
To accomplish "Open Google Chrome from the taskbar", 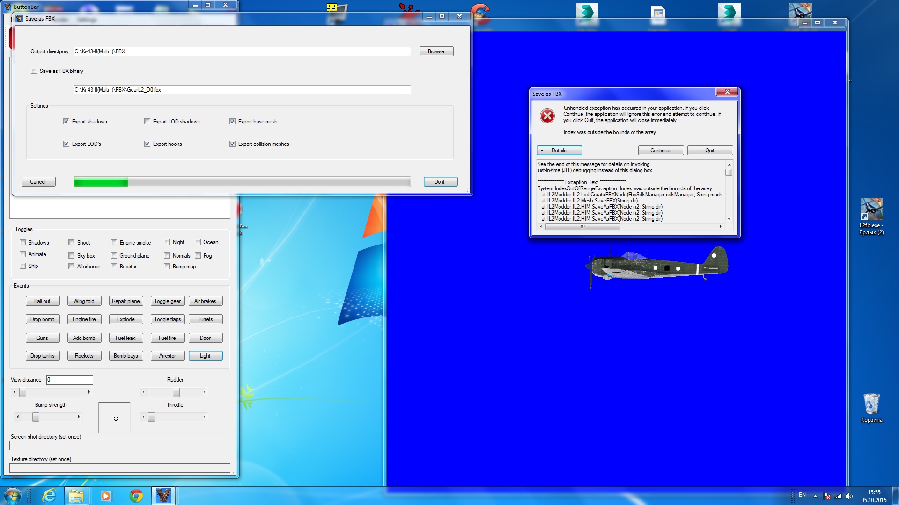I will pyautogui.click(x=136, y=495).
